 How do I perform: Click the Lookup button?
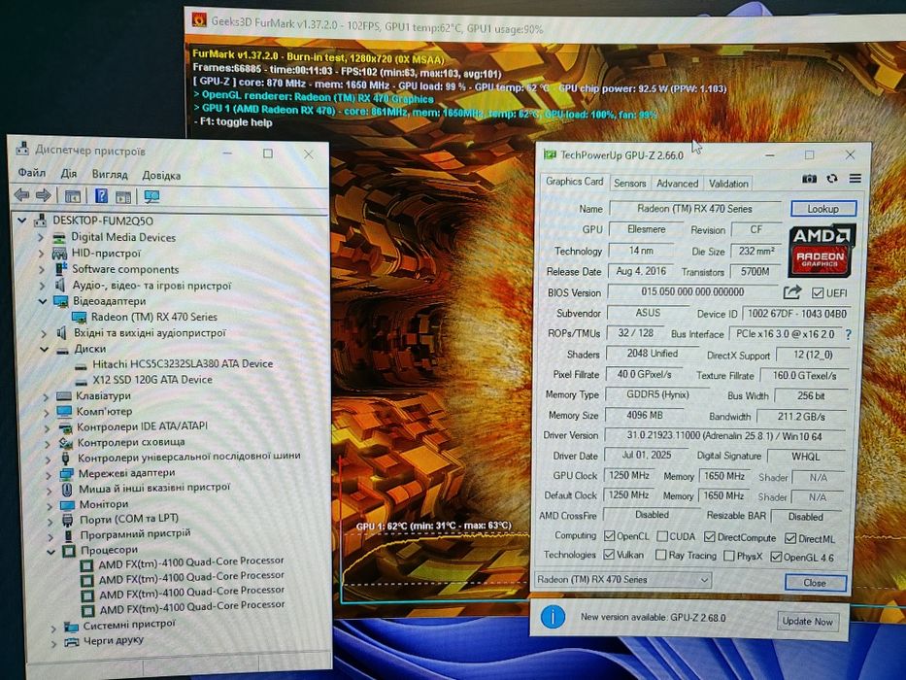pyautogui.click(x=822, y=209)
